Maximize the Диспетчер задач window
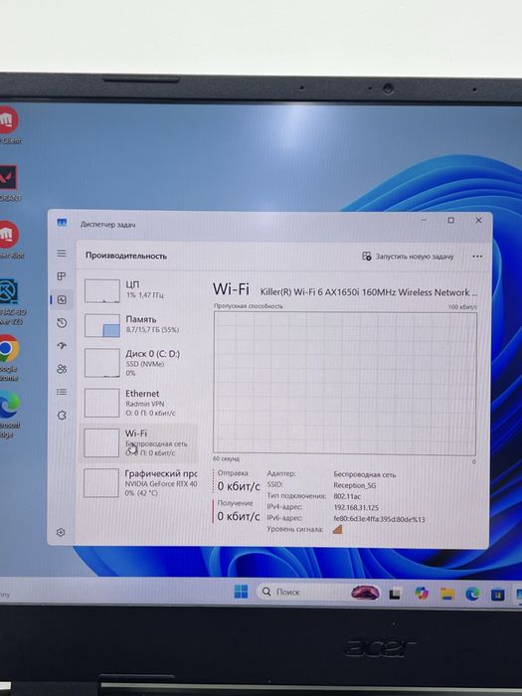Screen dimensions: 522x696 (451, 220)
